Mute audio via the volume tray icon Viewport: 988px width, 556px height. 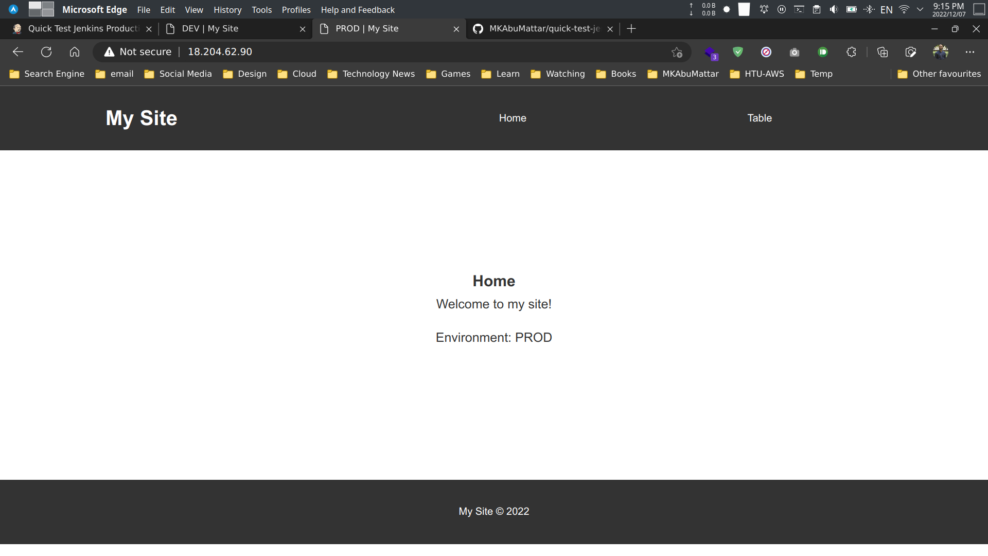tap(834, 9)
